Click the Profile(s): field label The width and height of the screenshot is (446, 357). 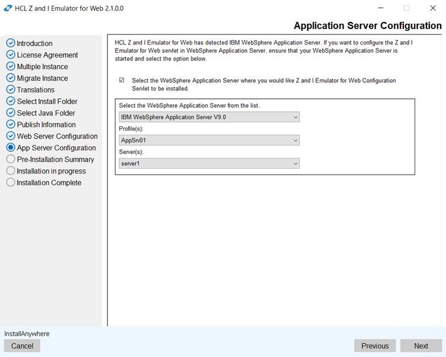point(131,128)
